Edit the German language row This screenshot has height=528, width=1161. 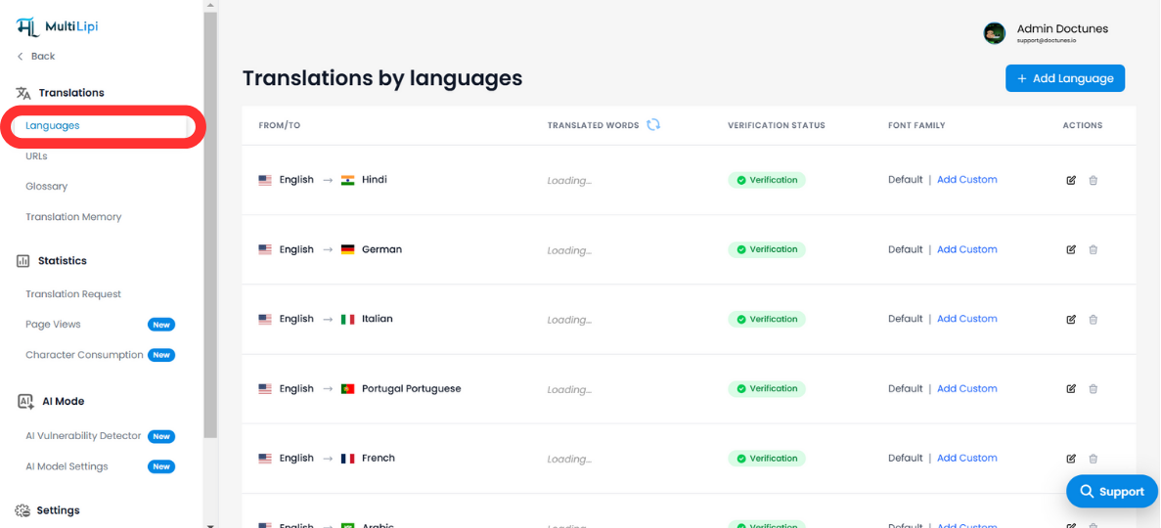[x=1071, y=249]
